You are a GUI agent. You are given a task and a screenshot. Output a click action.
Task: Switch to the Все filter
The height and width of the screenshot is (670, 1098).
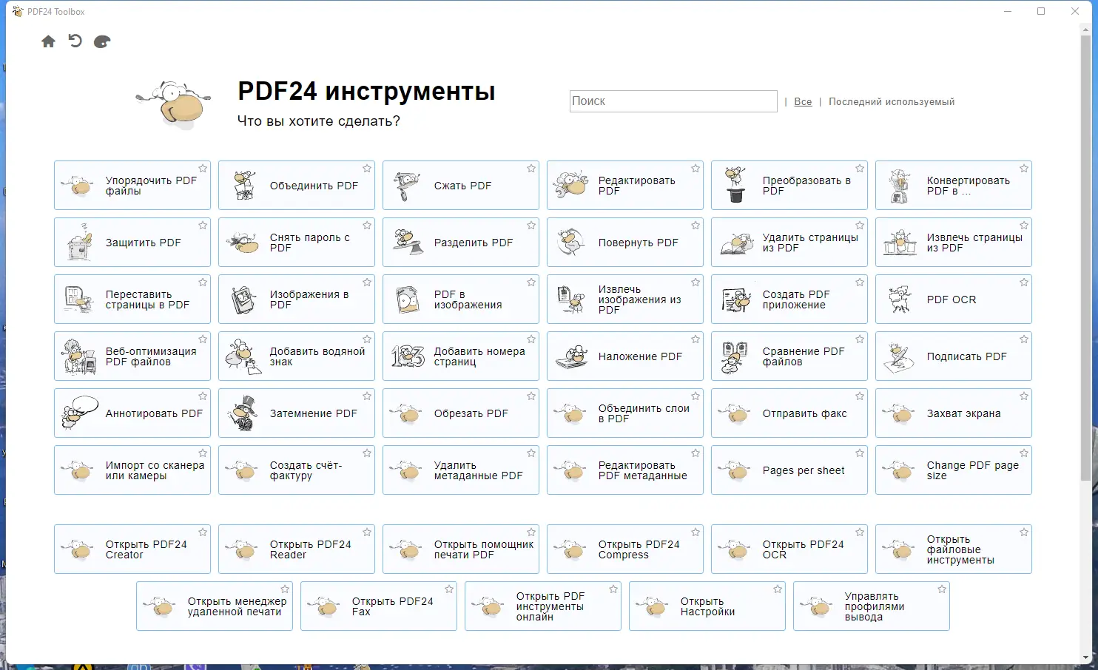pos(802,101)
